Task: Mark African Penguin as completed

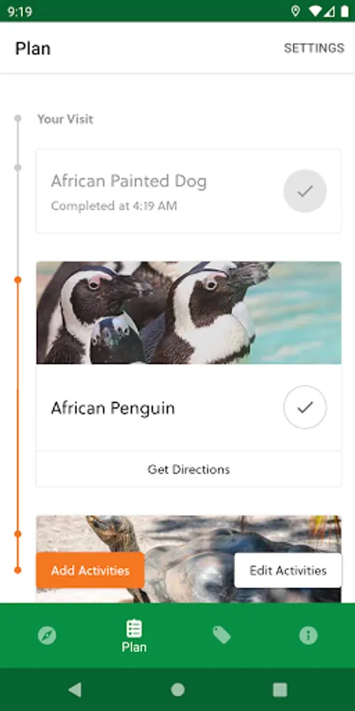Action: [x=305, y=407]
